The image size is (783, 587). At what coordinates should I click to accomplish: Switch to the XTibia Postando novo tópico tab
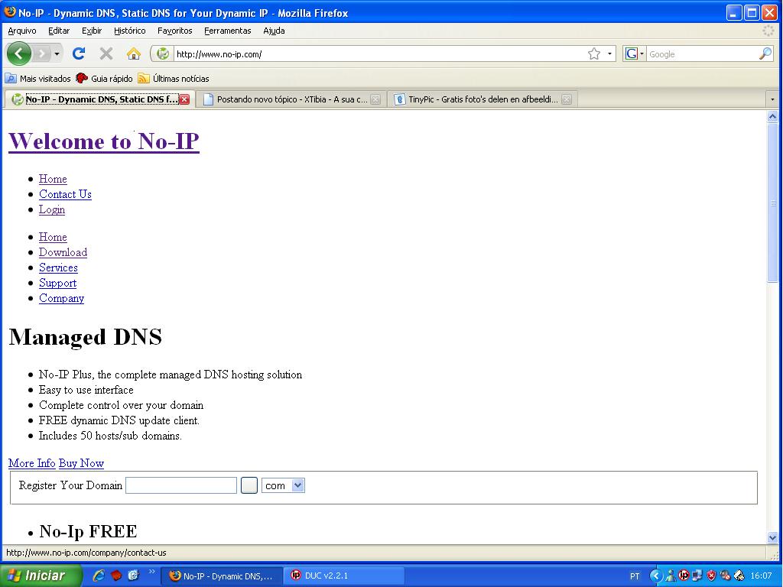(x=291, y=99)
